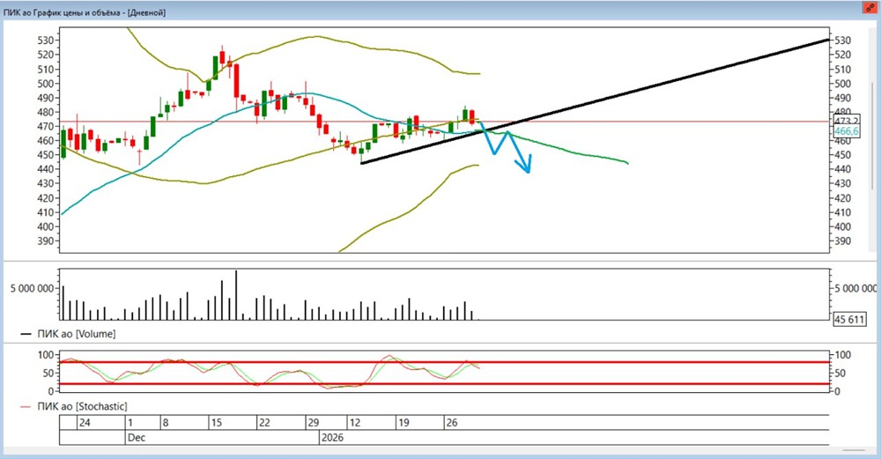This screenshot has height=459, width=881.
Task: Select the 'ПИК ао [Stochastic]' legend entry
Action: 82,406
